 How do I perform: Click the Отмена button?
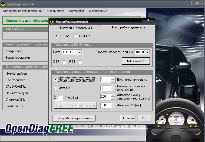(128, 118)
